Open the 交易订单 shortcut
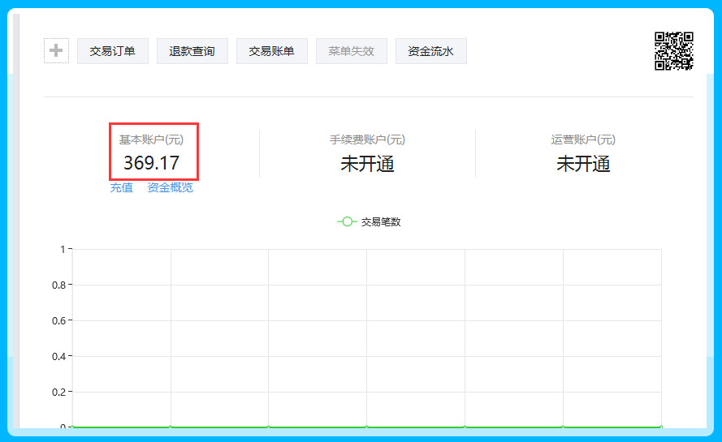This screenshot has height=442, width=722. [113, 51]
